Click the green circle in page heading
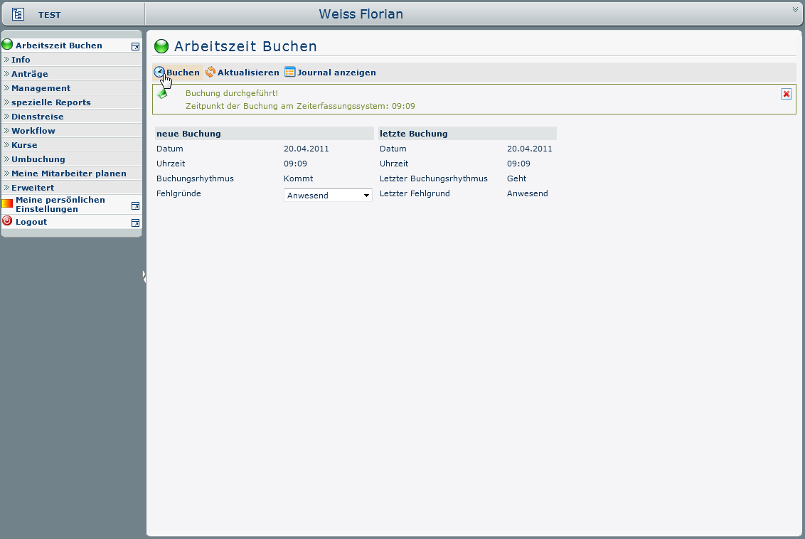 161,46
